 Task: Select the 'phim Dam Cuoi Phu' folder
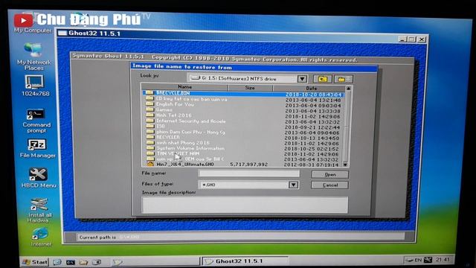[x=243, y=133]
